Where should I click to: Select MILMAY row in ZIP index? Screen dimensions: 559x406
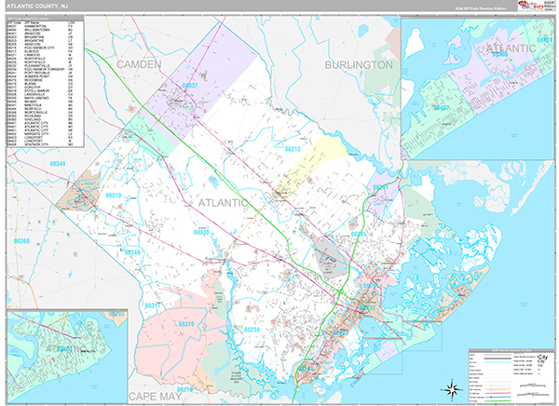coord(41,101)
